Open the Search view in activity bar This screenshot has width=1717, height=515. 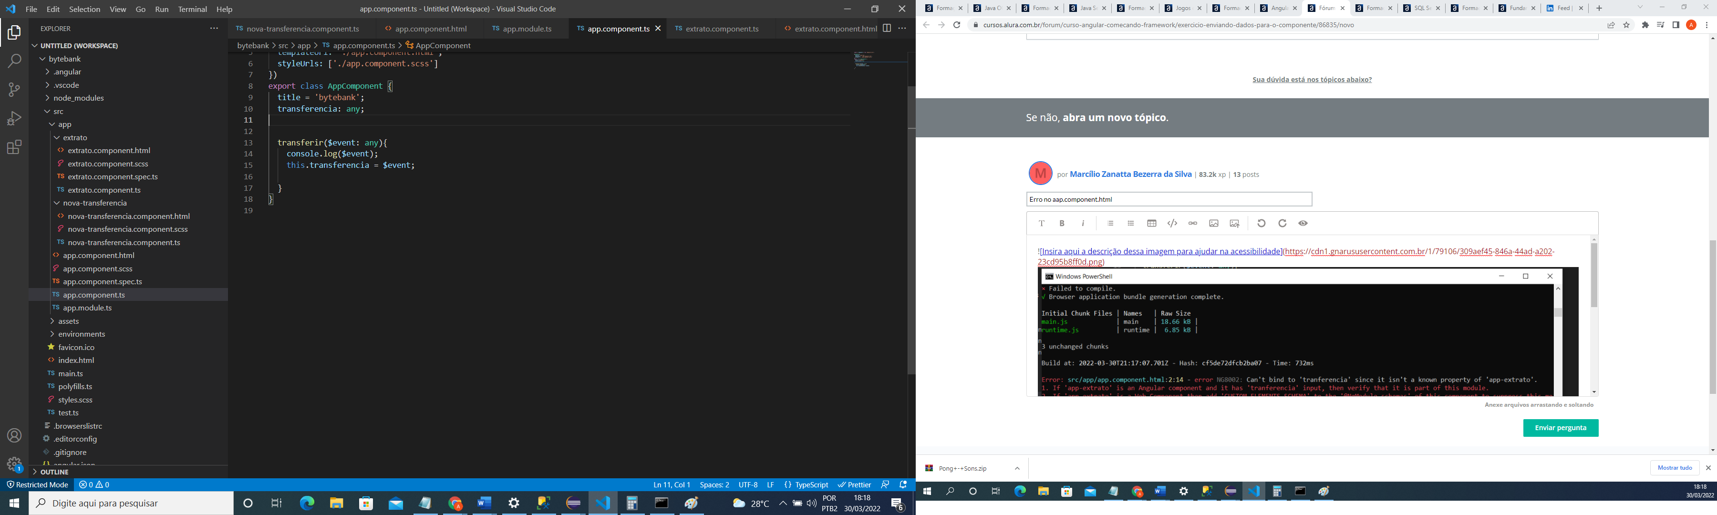pos(14,62)
